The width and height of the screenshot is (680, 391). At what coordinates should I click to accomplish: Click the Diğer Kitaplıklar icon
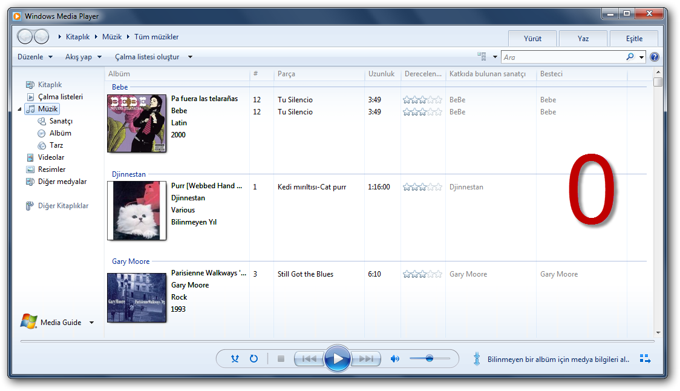tap(30, 206)
